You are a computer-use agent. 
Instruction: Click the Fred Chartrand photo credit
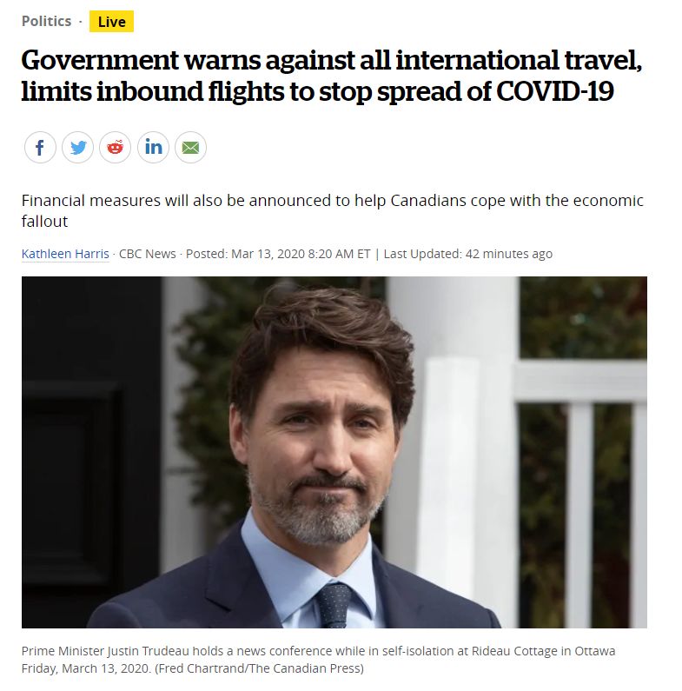pyautogui.click(x=259, y=668)
